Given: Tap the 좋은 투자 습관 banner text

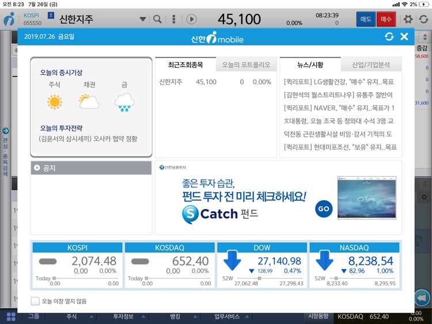Looking at the screenshot, I should pos(209,183).
